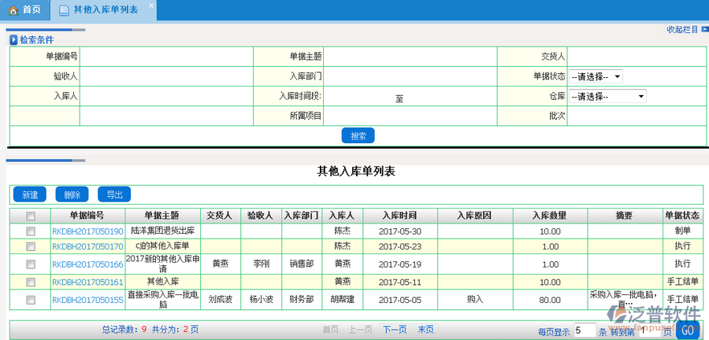This screenshot has height=340, width=709.
Task: Check the row for RKDBH2017050190
Action: 31,231
